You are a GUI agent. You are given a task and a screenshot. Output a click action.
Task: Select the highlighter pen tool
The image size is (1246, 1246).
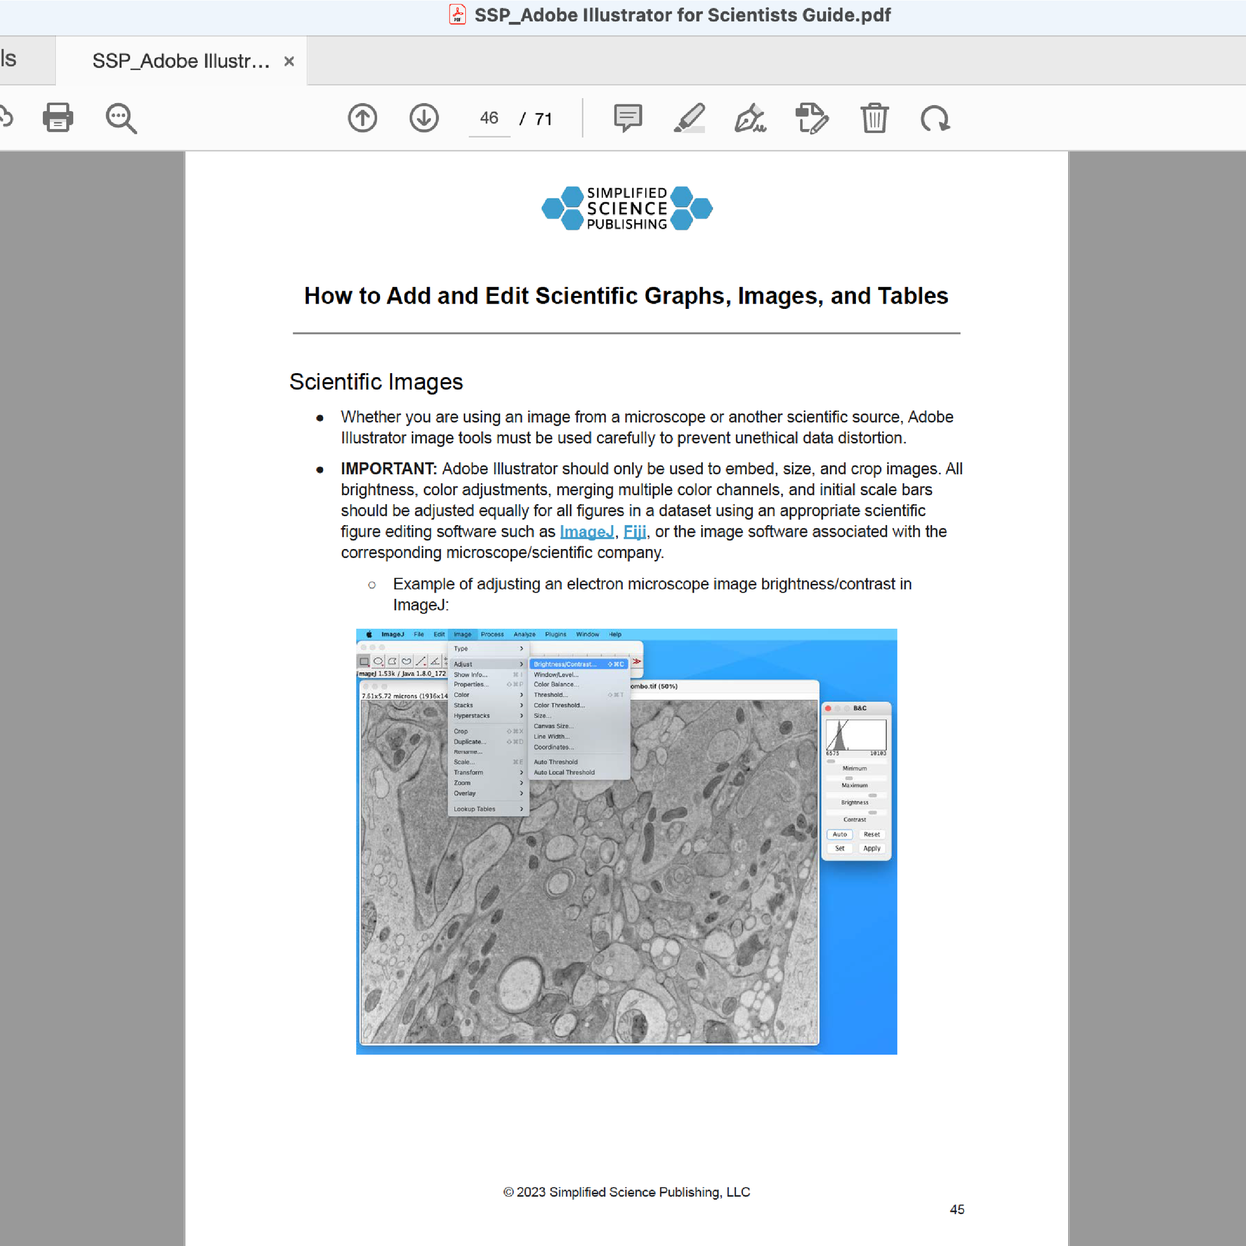pyautogui.click(x=689, y=118)
